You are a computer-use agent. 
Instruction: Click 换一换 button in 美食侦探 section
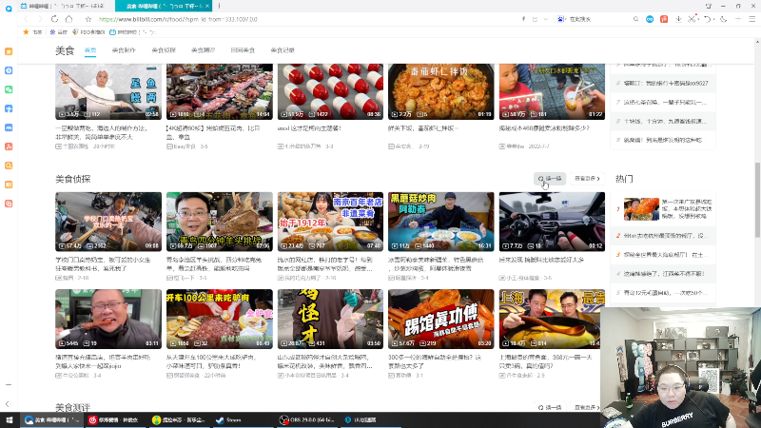click(550, 179)
